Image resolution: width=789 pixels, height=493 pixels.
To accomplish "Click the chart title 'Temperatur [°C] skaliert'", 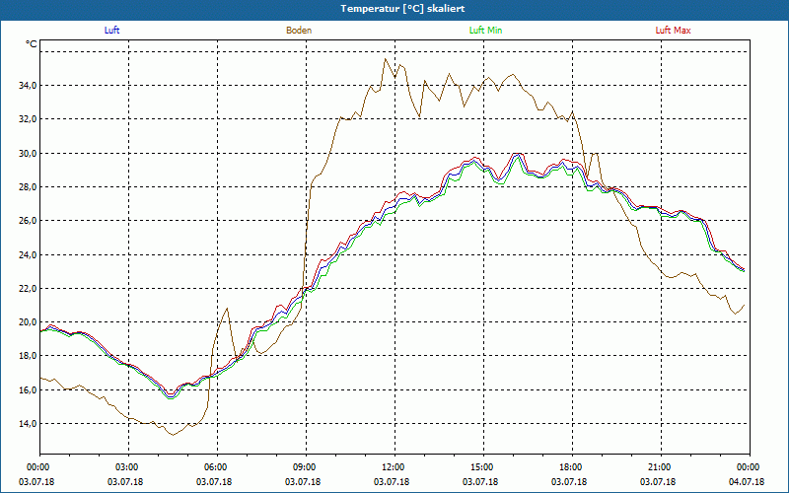I will [x=402, y=9].
